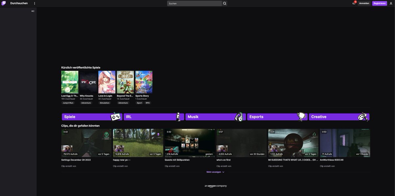This screenshot has width=395, height=196.
Task: Open notifications icon with red badge
Action: pos(354,3)
